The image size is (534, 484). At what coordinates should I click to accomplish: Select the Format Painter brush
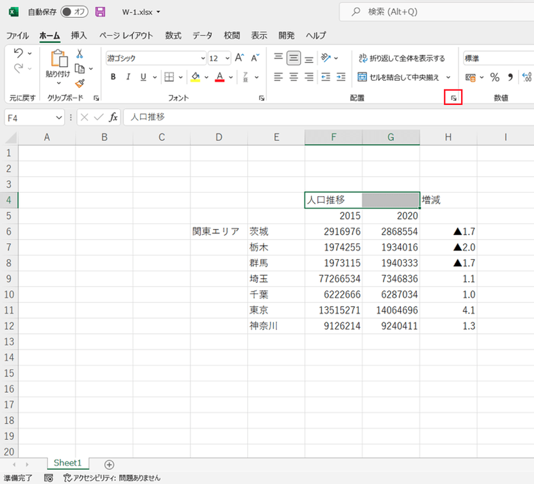(80, 84)
